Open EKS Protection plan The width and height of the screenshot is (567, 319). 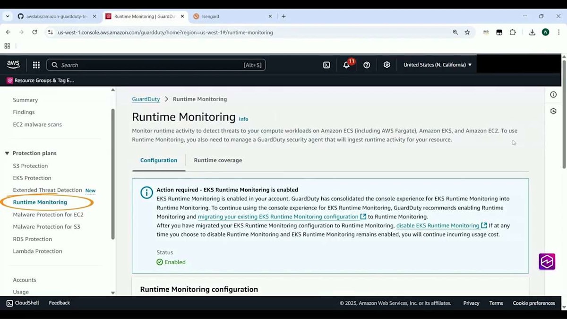pyautogui.click(x=32, y=178)
